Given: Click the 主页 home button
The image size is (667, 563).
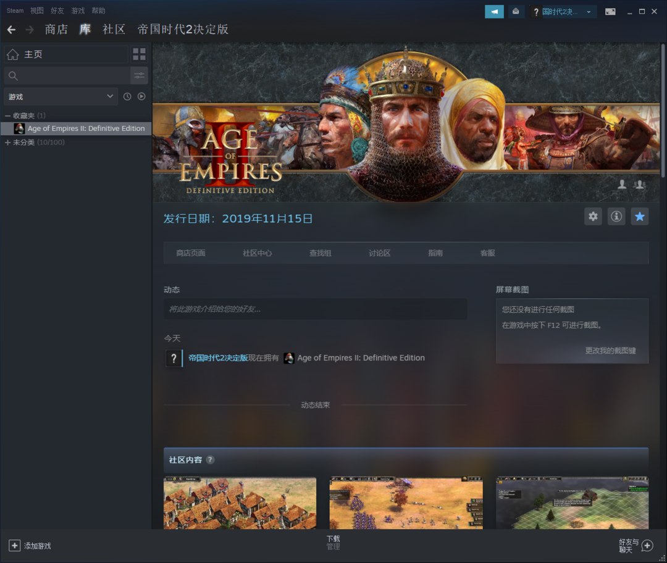Looking at the screenshot, I should 66,54.
